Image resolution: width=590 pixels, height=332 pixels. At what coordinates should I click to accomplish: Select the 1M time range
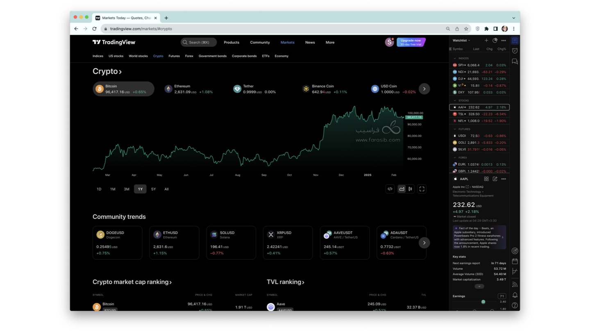point(113,189)
